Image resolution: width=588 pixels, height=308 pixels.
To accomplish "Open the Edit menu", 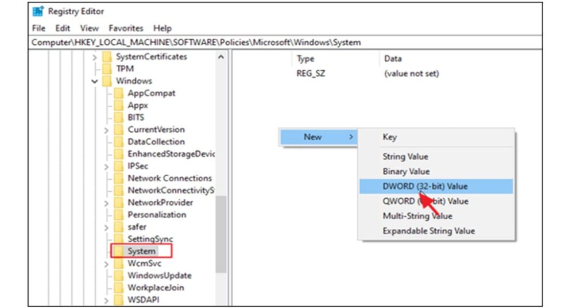I will pos(63,28).
